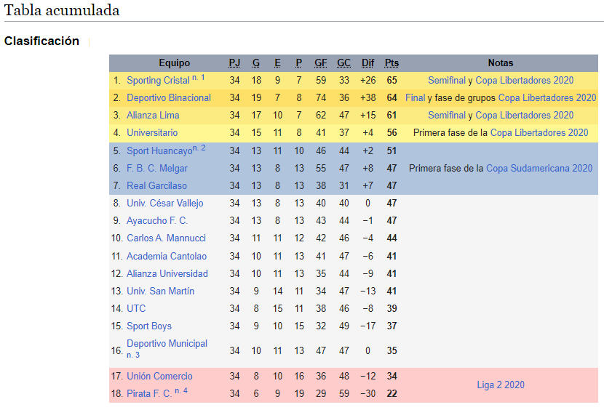This screenshot has width=604, height=418.
Task: Open the Sporting Cristal team link
Action: click(x=158, y=81)
